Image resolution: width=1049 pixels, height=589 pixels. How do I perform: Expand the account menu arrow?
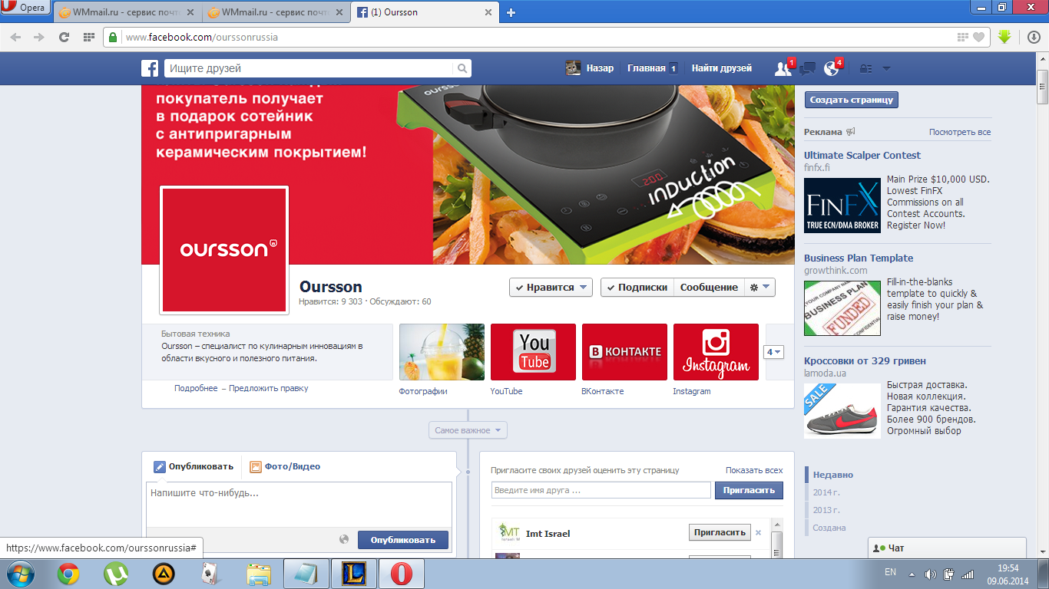coord(886,68)
